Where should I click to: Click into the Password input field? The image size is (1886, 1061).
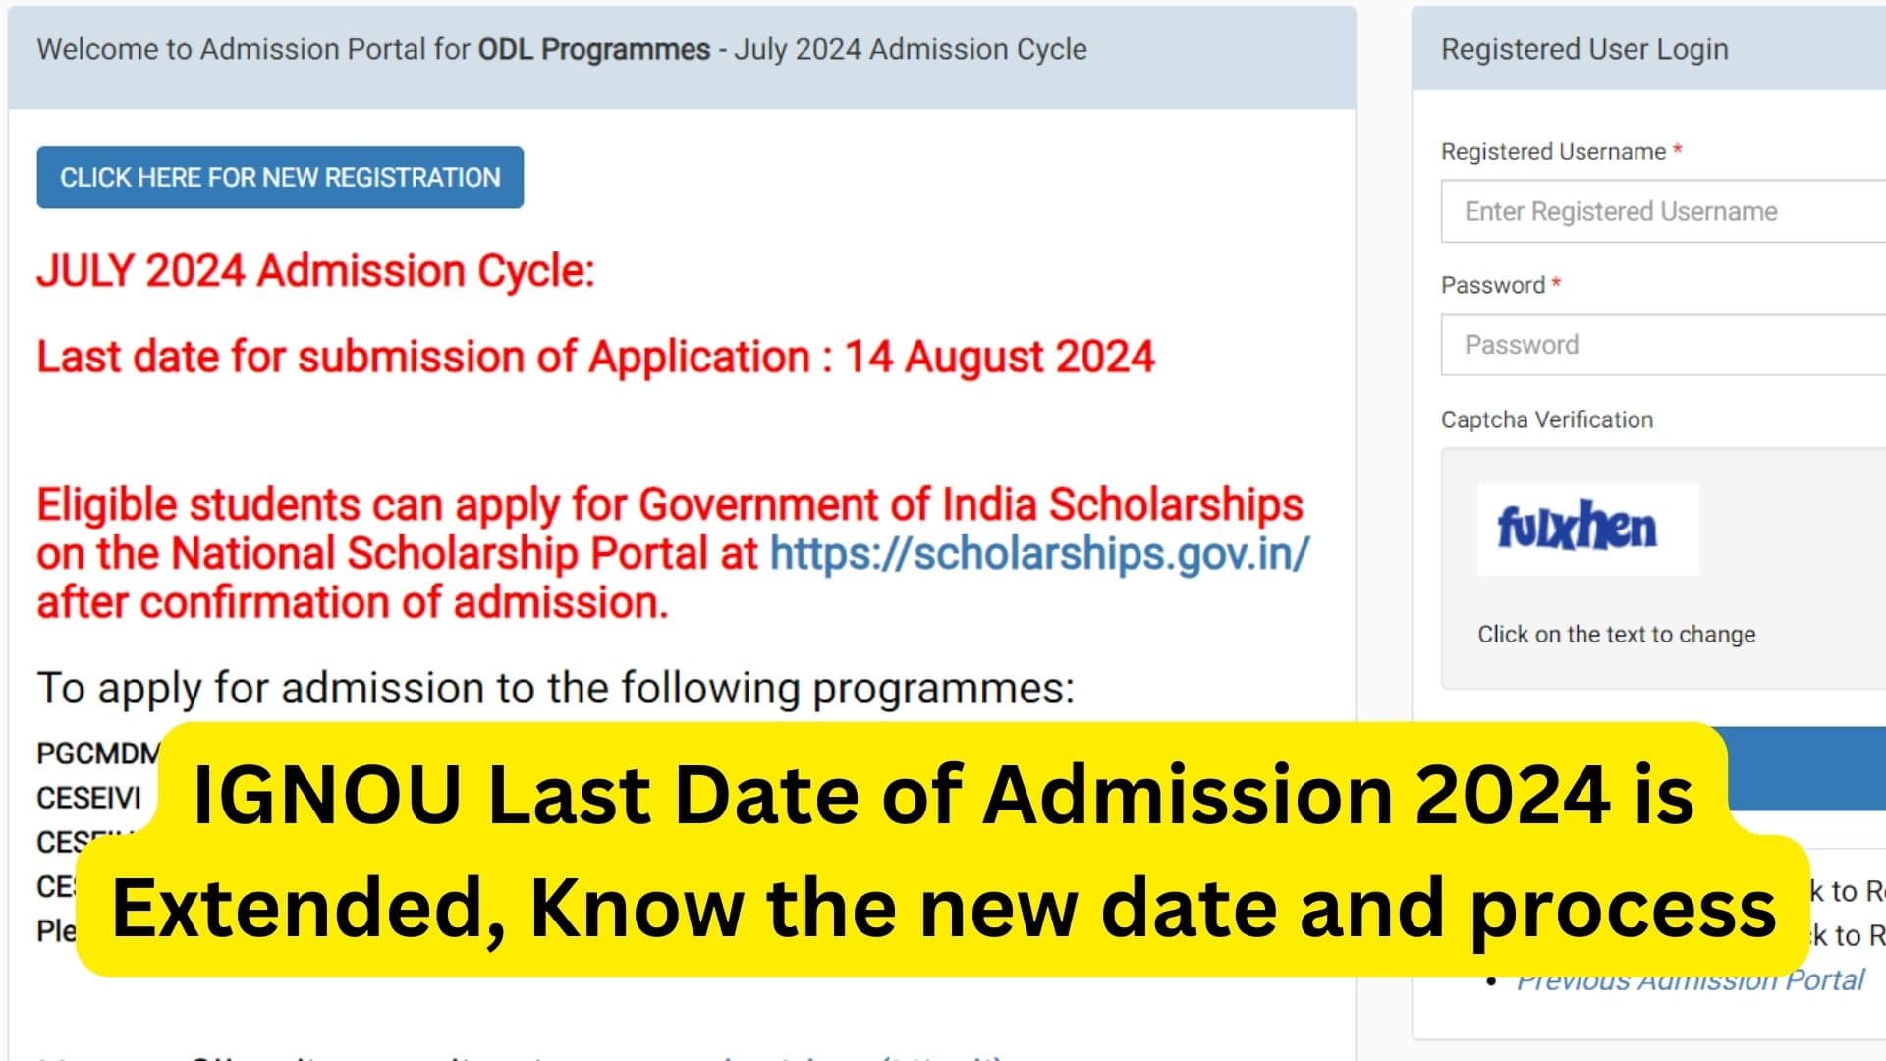[x=1660, y=345]
